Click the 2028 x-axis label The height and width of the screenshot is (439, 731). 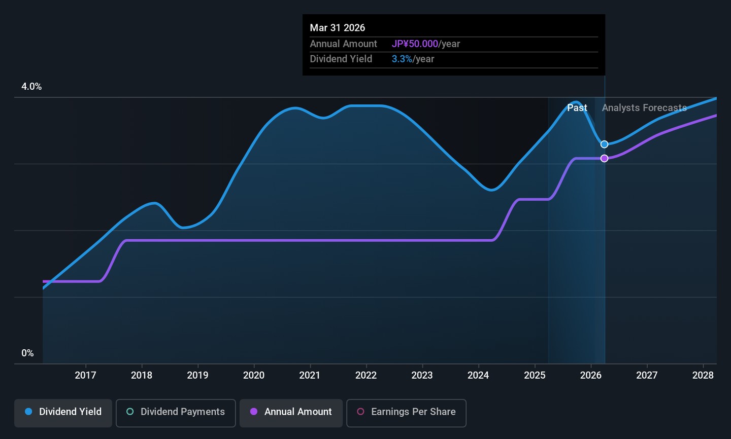pos(703,375)
